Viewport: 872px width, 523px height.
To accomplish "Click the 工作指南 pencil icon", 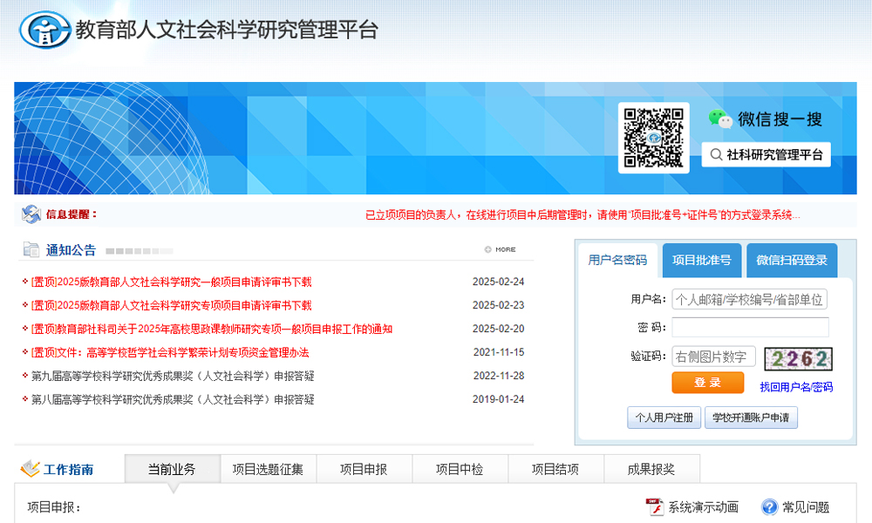I will click(x=31, y=470).
